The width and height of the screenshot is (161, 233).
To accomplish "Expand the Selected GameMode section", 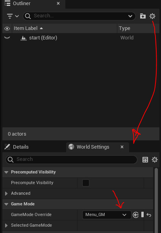I will (6, 226).
